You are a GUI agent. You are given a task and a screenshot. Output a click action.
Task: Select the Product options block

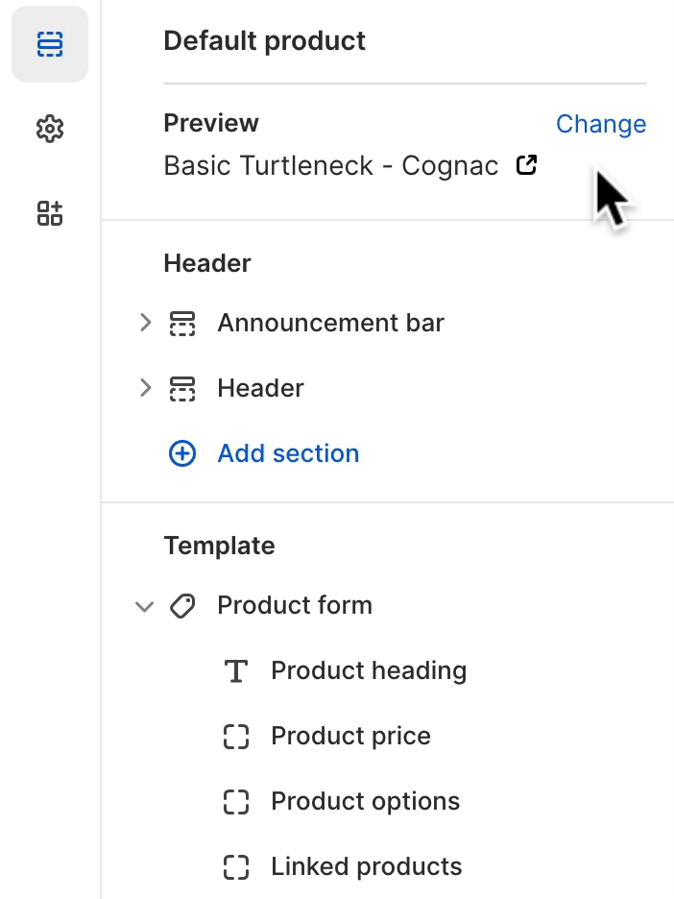point(365,801)
